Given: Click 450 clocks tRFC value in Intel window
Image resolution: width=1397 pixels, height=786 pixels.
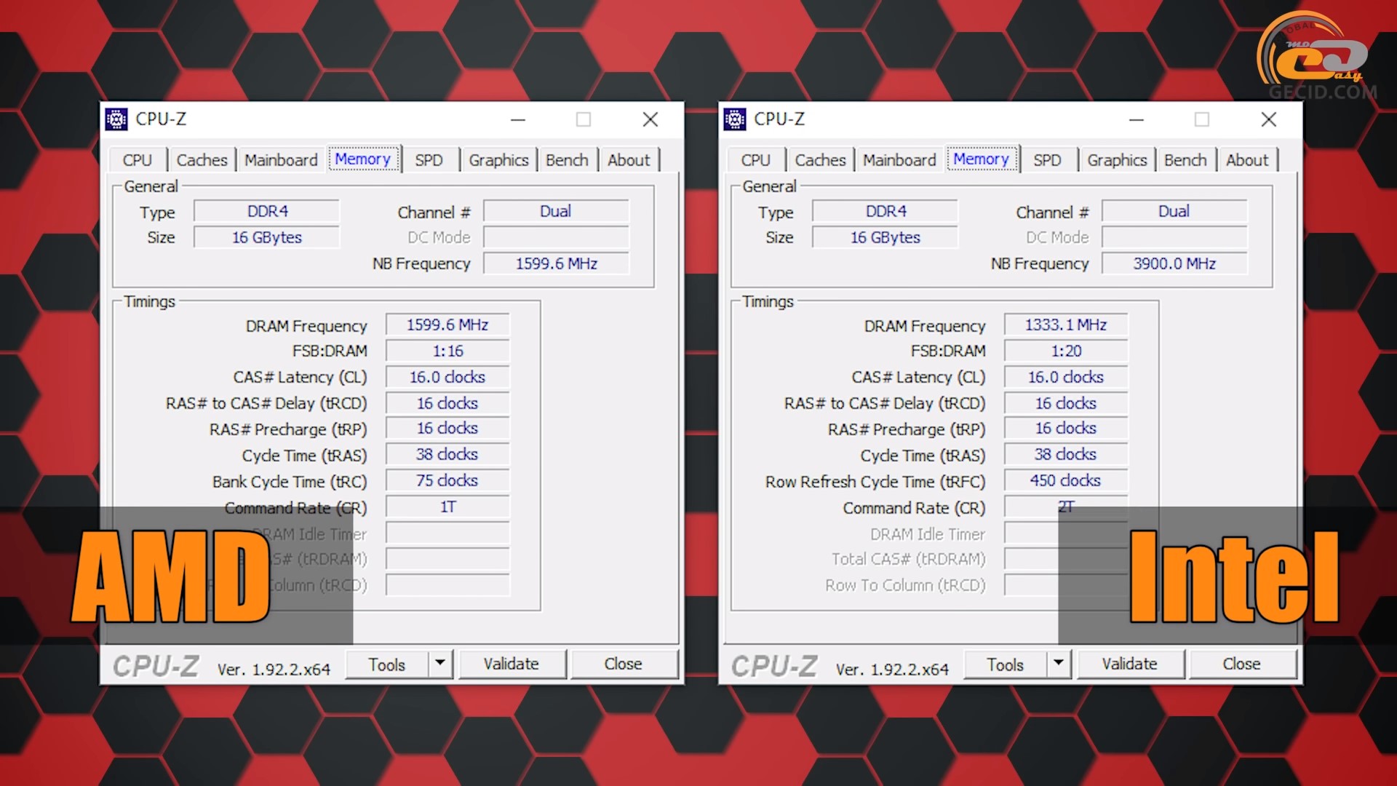Looking at the screenshot, I should (1066, 480).
